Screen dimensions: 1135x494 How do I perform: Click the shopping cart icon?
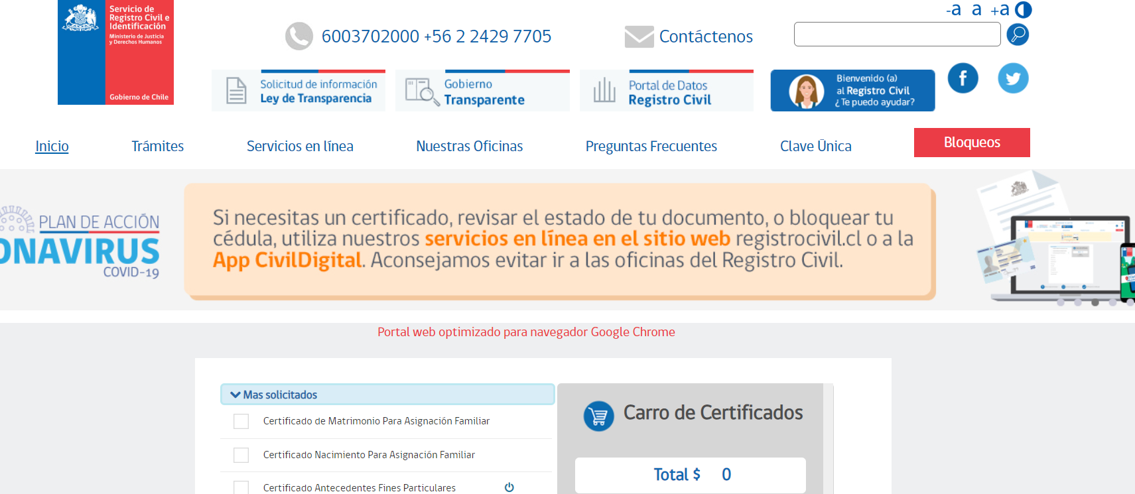598,416
